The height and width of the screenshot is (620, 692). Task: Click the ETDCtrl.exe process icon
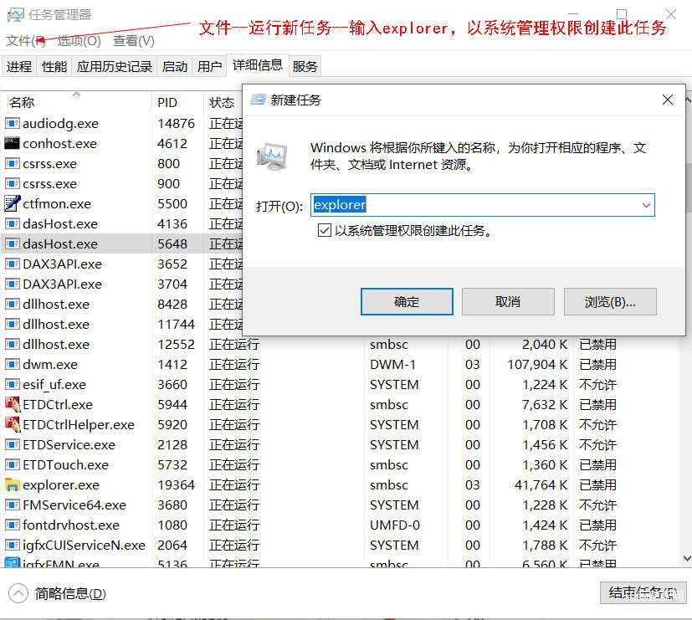pos(12,404)
